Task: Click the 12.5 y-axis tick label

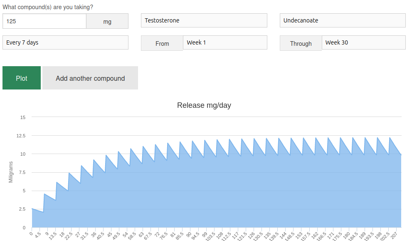Action: coord(21,136)
